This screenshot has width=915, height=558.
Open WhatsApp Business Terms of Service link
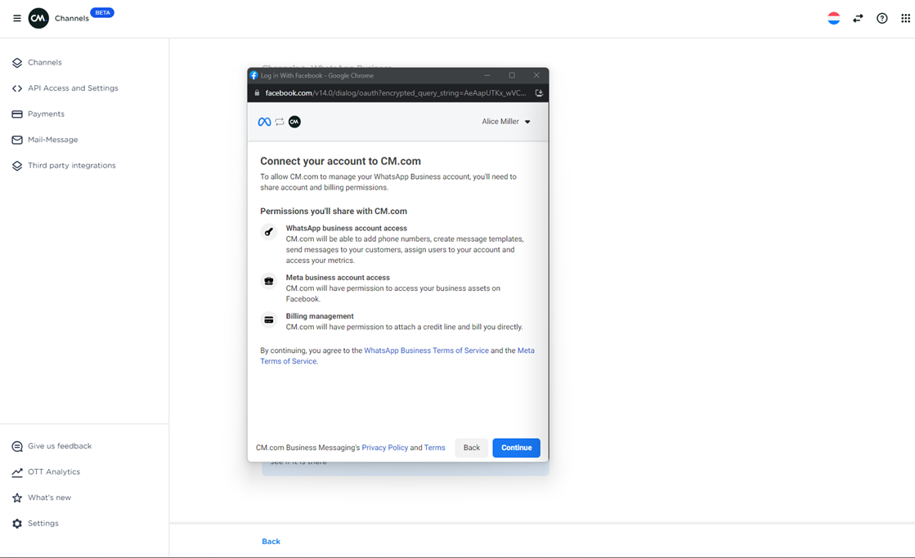click(x=426, y=350)
